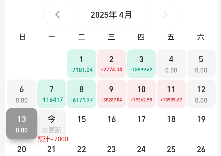The width and height of the screenshot is (221, 156).
Task: Select April 15 on the calendar
Action: click(x=82, y=119)
